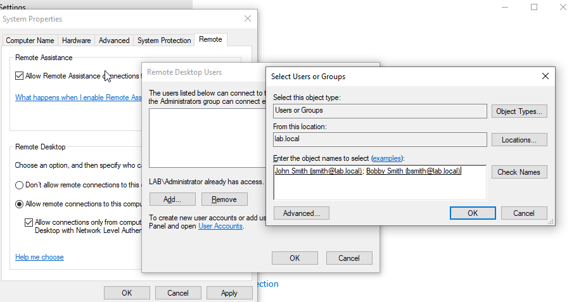The image size is (574, 302).
Task: Open Object Types dialog
Action: tap(519, 111)
